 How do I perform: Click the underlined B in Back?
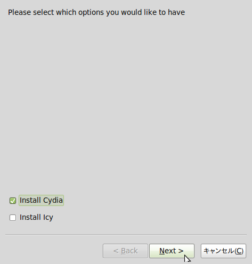pyautogui.click(x=123, y=251)
